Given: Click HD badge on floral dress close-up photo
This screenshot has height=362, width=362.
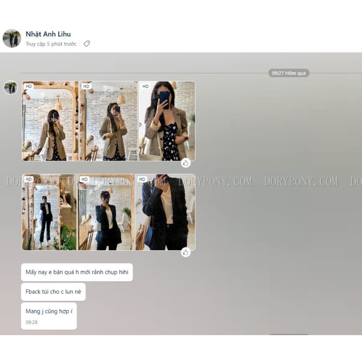Looking at the screenshot, I should tap(145, 86).
